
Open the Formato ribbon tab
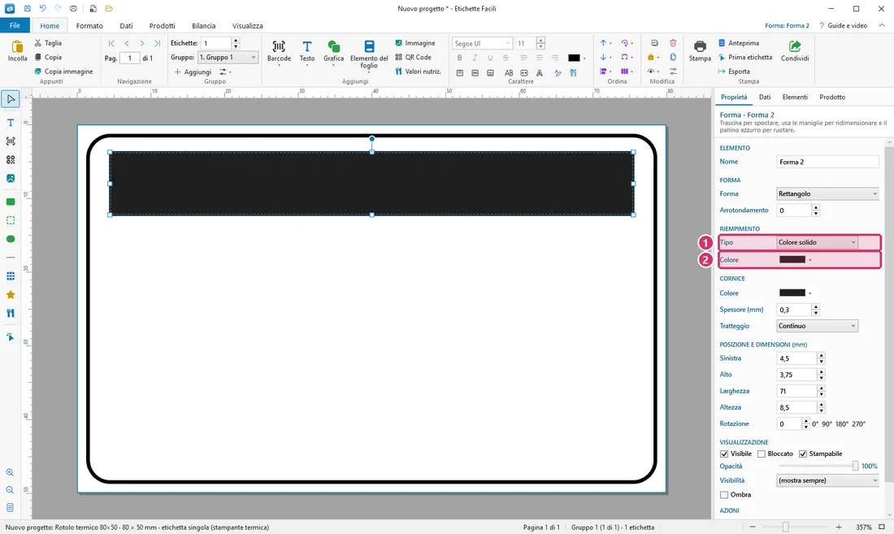(x=89, y=26)
